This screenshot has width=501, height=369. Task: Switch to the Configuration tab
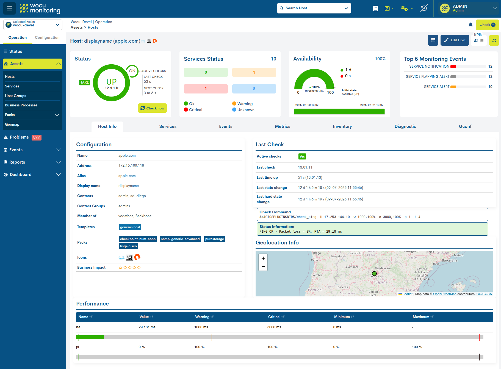(47, 37)
